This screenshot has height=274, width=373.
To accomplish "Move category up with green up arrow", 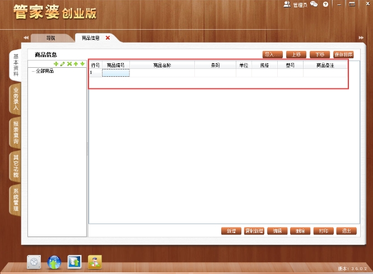I will pos(76,64).
